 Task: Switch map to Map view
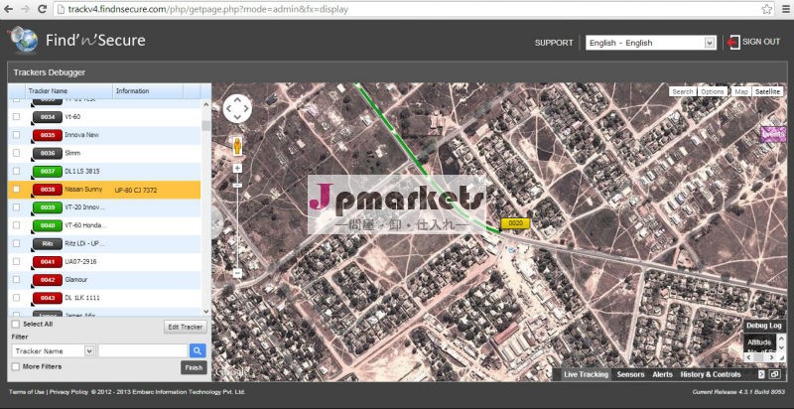click(x=740, y=91)
